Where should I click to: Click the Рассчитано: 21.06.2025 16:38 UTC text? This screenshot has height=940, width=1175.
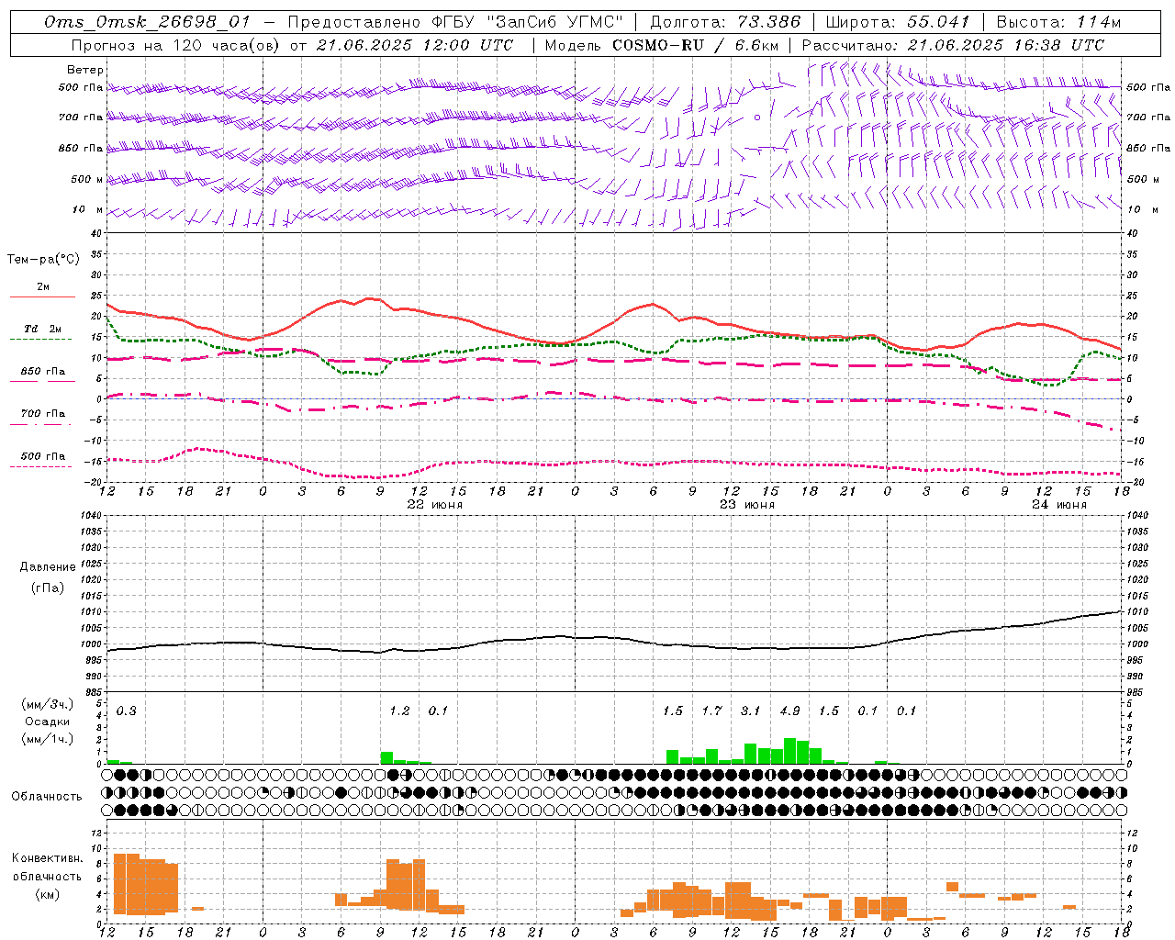point(953,45)
